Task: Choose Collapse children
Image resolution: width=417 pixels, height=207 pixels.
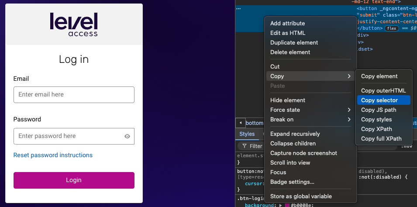Action: pos(293,143)
